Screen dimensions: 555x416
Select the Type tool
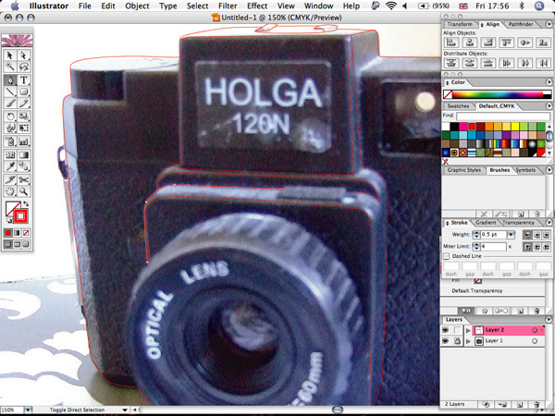(23, 80)
